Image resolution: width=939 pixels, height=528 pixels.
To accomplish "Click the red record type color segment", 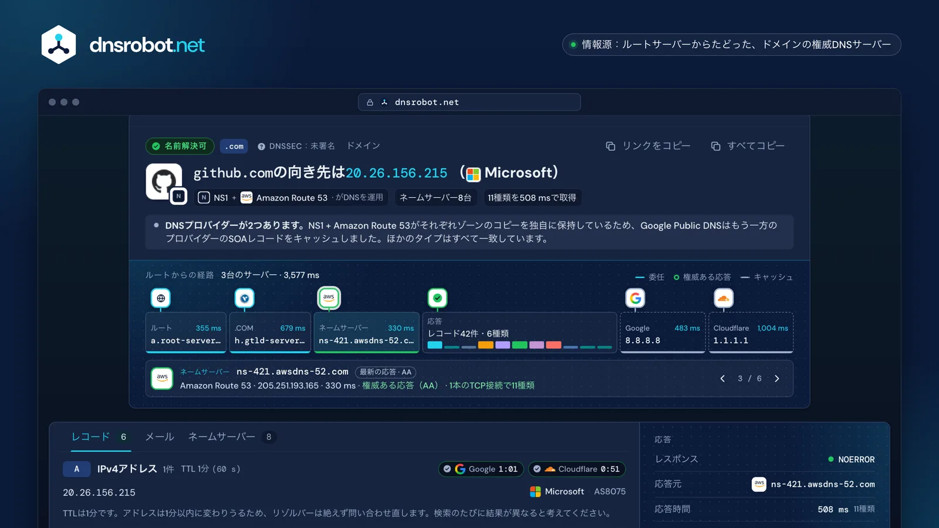I will click(x=553, y=345).
